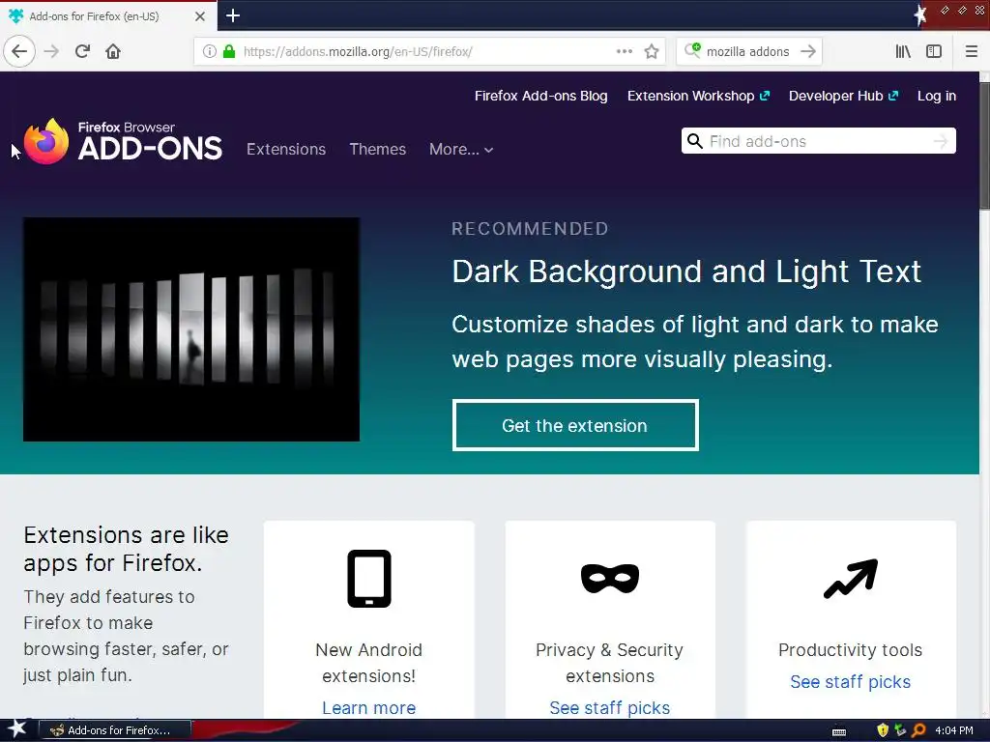Image resolution: width=990 pixels, height=742 pixels.
Task: Click the RECOMMENDED label
Action: (x=531, y=228)
